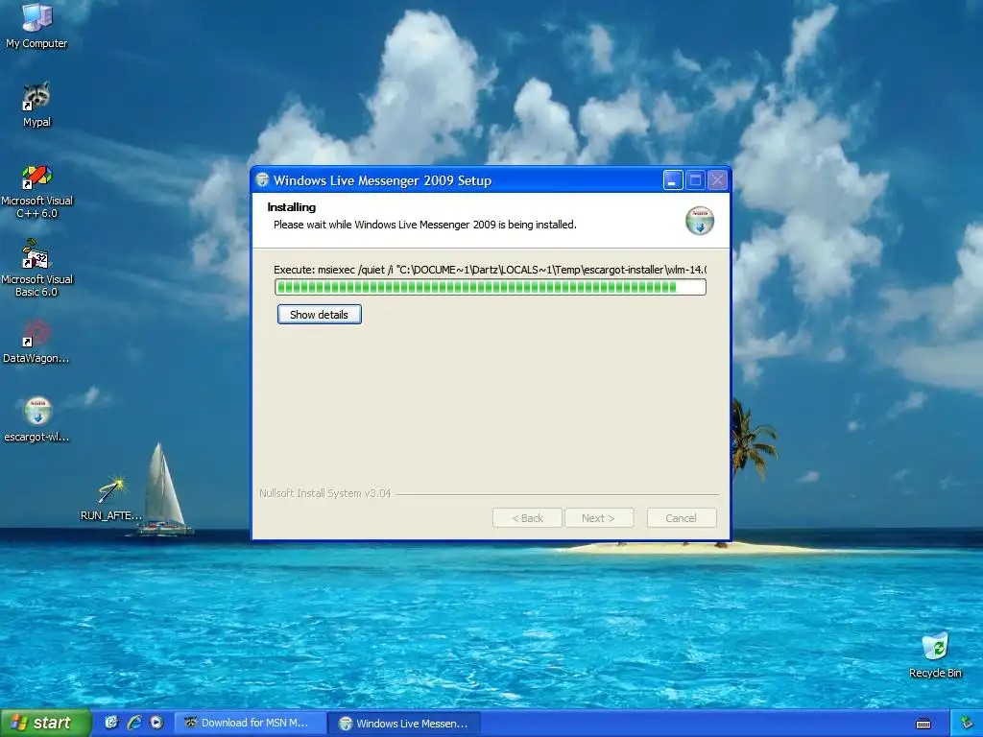Click the 'Installing' heading text
Screen dimensions: 983x737
pyautogui.click(x=292, y=207)
